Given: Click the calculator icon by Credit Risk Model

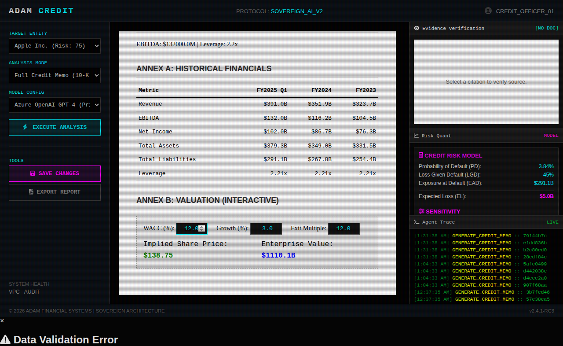Looking at the screenshot, I should coord(421,155).
